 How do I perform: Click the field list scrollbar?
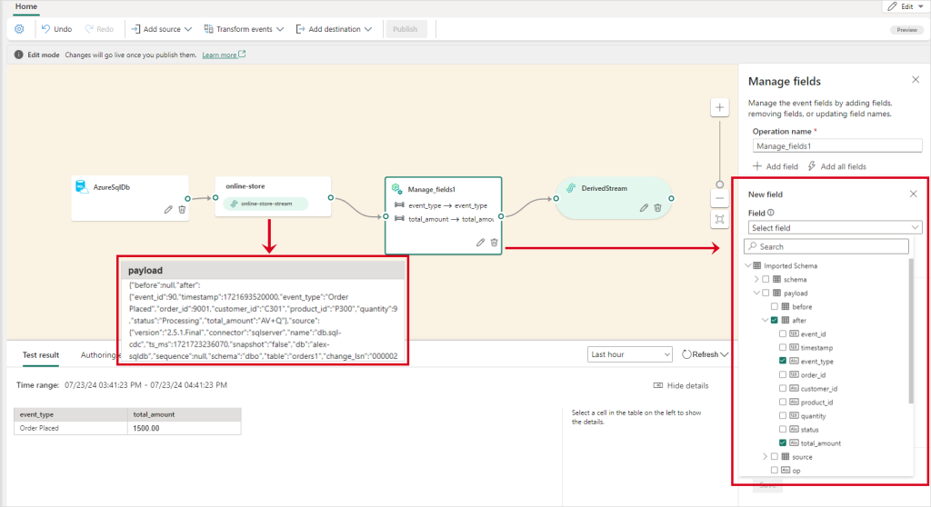(911, 332)
